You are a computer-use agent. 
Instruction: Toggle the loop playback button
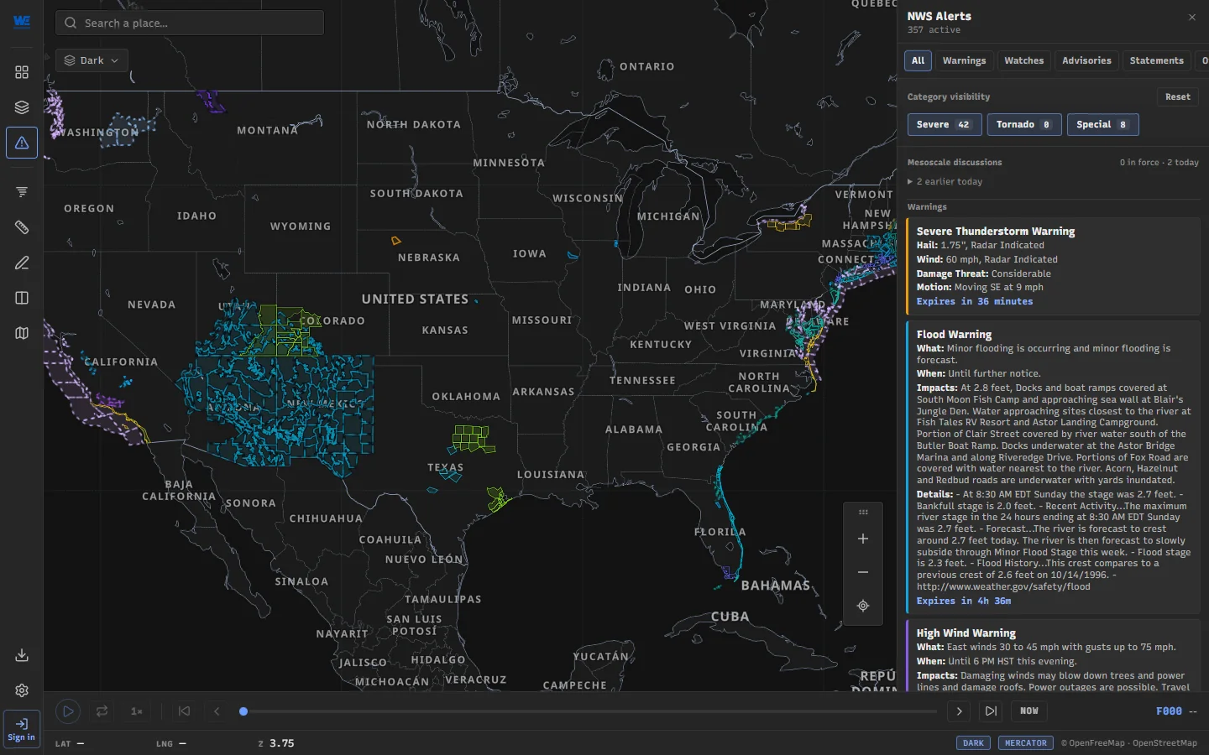(102, 711)
